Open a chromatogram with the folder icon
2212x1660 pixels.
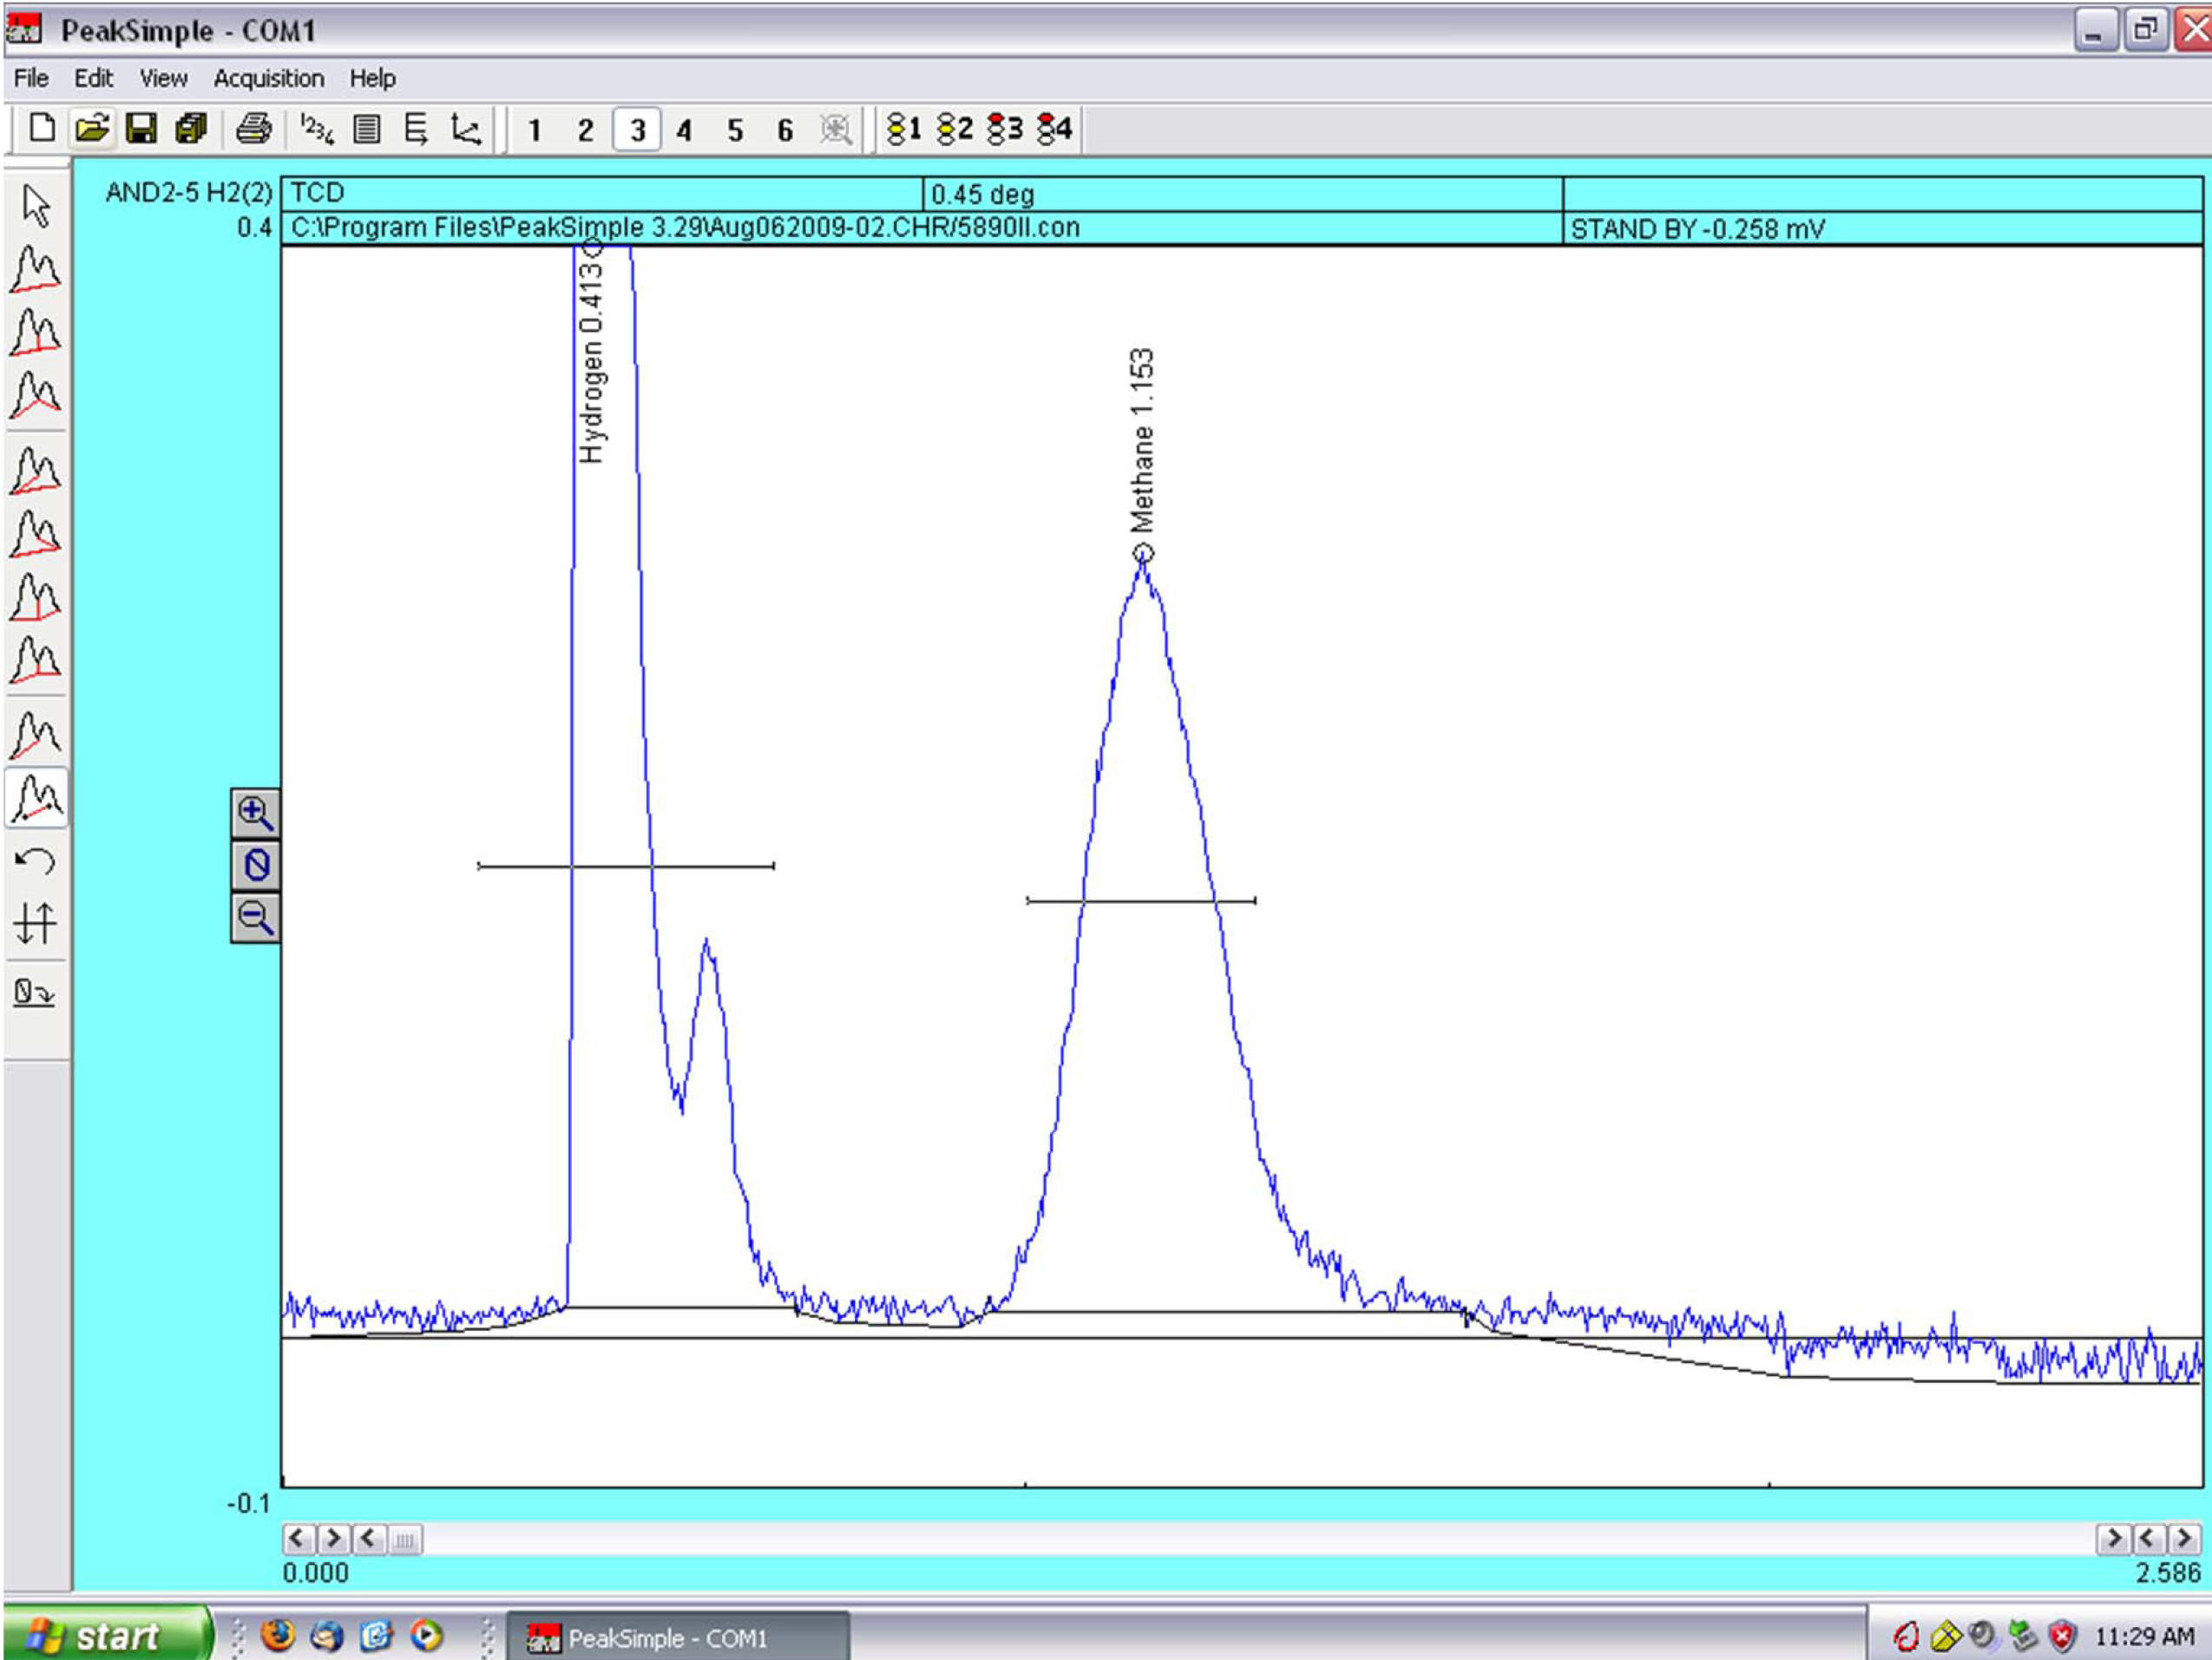coord(91,128)
